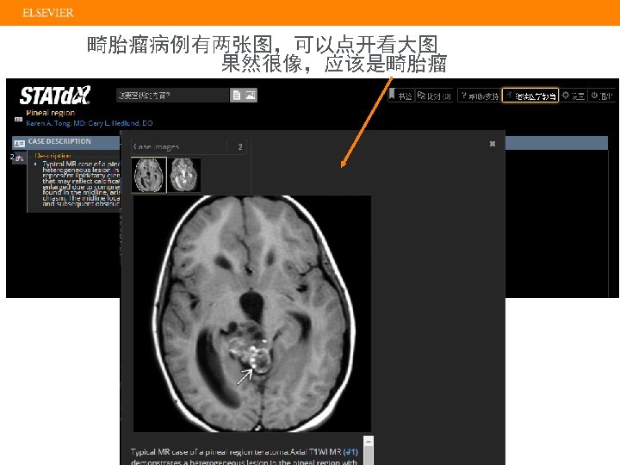Select the image search mode icon

point(250,96)
